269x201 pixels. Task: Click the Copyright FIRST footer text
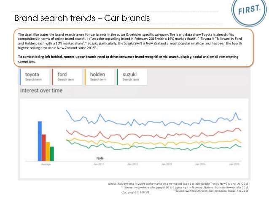(x=135, y=192)
